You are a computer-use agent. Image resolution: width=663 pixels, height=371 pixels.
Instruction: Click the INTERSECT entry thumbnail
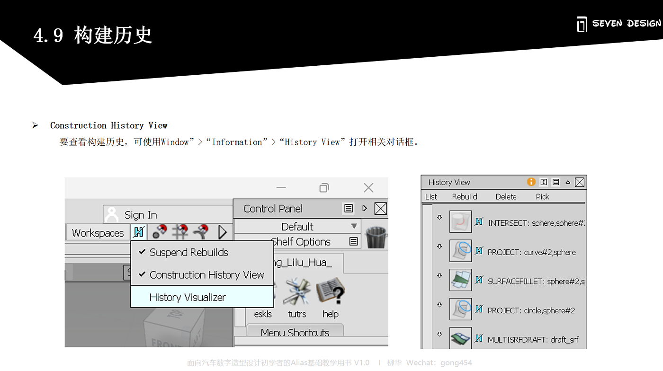coord(460,222)
